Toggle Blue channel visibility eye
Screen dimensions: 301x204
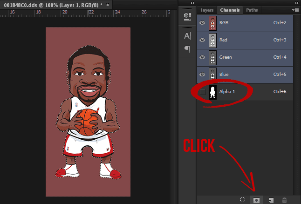click(x=202, y=75)
